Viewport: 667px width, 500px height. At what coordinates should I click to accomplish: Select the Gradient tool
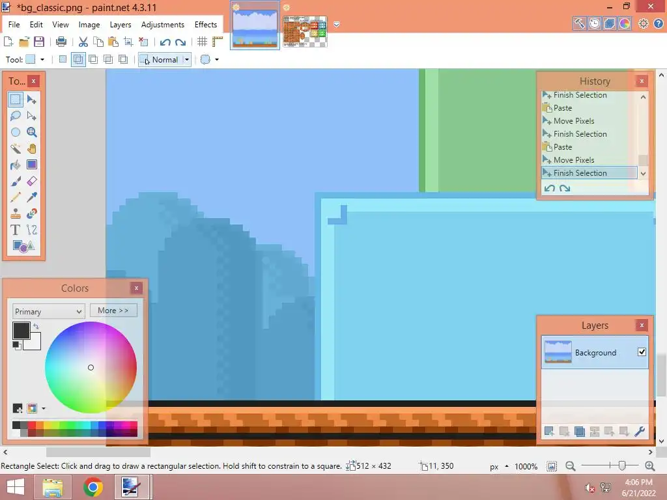click(x=31, y=165)
